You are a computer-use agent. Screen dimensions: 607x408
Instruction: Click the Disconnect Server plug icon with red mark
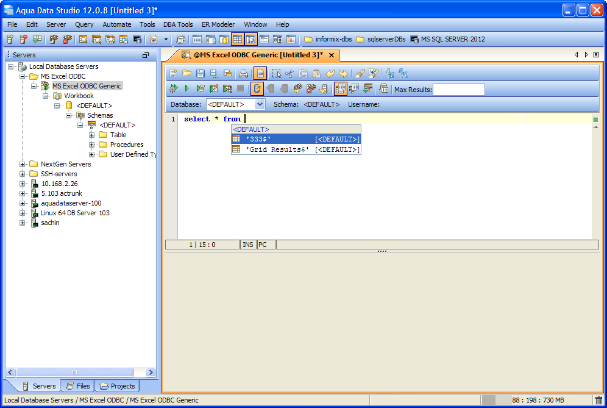67,39
